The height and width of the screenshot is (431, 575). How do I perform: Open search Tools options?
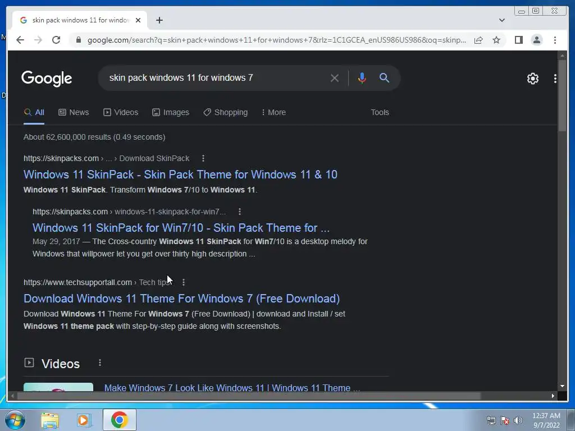(x=380, y=112)
